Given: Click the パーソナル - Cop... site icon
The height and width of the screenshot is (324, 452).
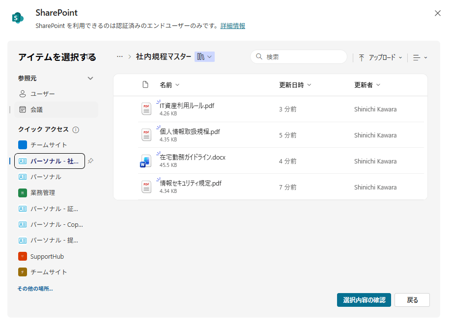Looking at the screenshot, I should pos(23,224).
